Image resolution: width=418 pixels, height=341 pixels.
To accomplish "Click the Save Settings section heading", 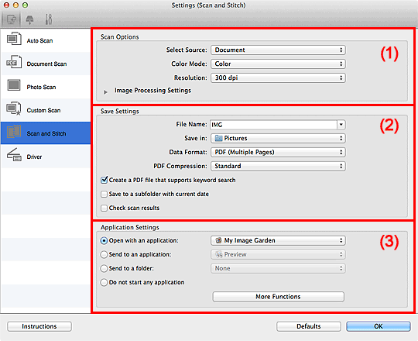I will (x=120, y=112).
